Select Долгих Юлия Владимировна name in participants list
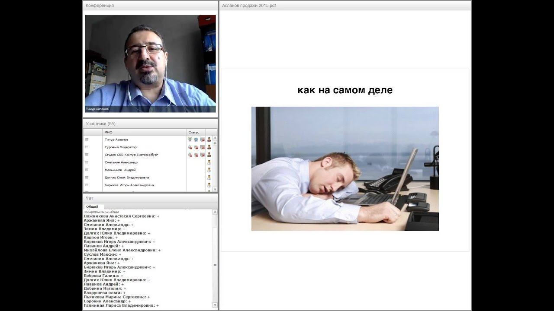Image resolution: width=554 pixels, height=311 pixels. 127,178
